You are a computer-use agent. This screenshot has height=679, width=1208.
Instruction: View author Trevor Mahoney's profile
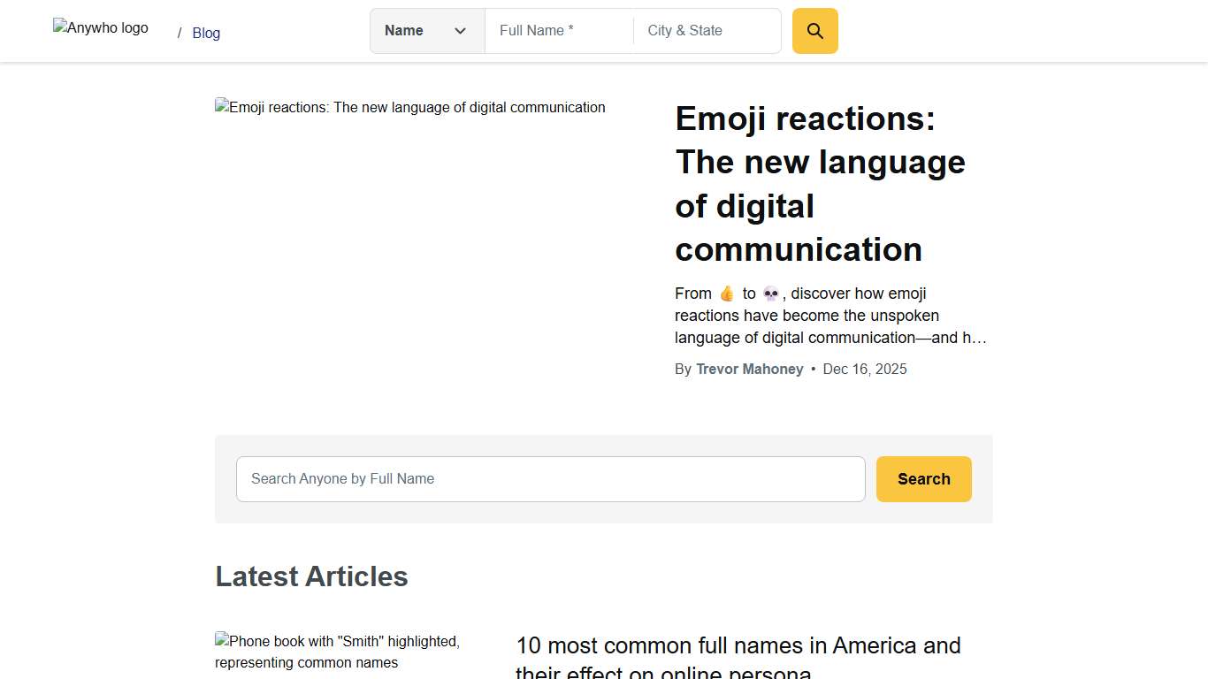tap(749, 370)
